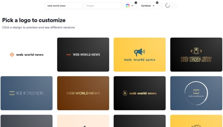The width and height of the screenshot is (223, 127).
Task: Click the teal megaphone icon
Action: click(x=139, y=52)
